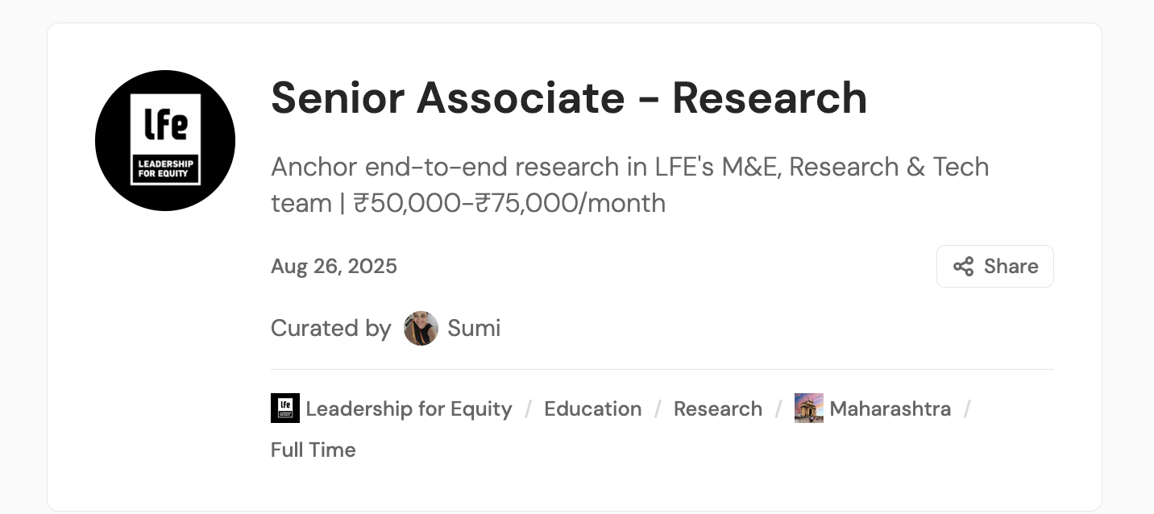The width and height of the screenshot is (1154, 514).
Task: Click the ₹50,000-₹75,000/month salary text
Action: pyautogui.click(x=509, y=203)
